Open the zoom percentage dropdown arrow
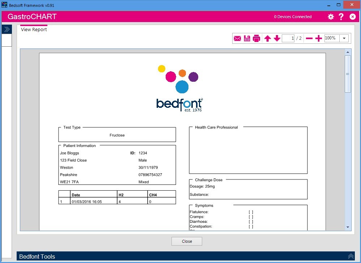 pos(344,38)
